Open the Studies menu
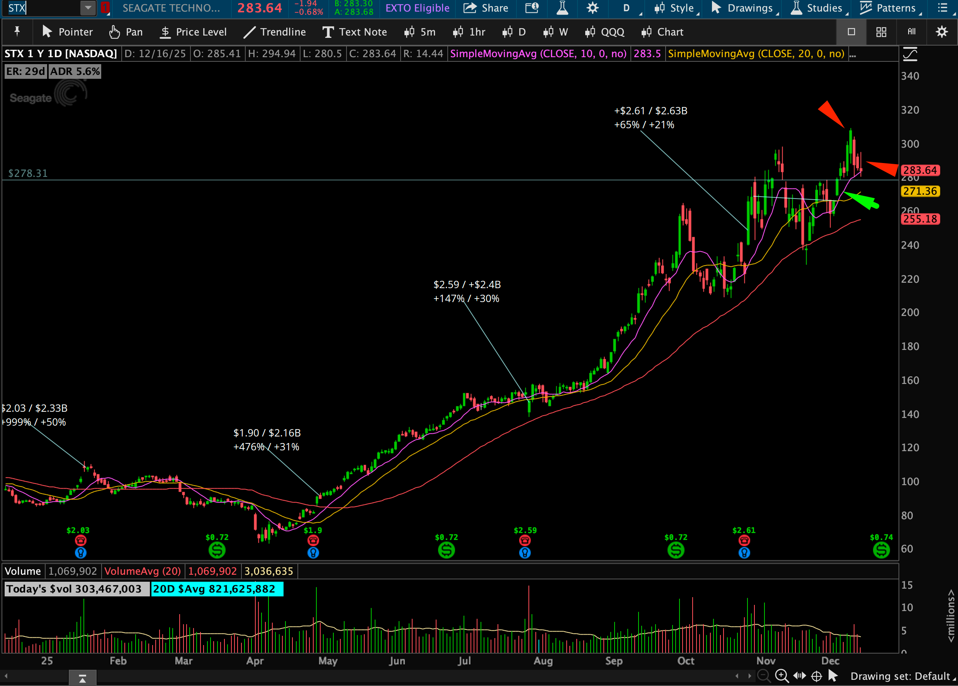The image size is (958, 686). [819, 8]
